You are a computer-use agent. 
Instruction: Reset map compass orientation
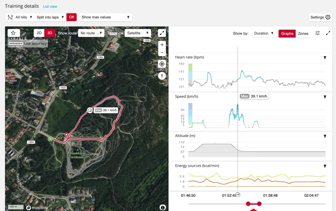click(162, 76)
